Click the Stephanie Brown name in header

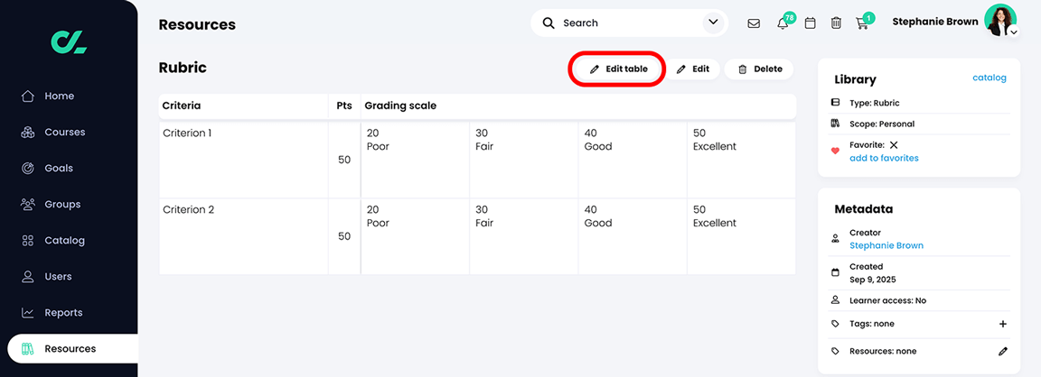(934, 22)
